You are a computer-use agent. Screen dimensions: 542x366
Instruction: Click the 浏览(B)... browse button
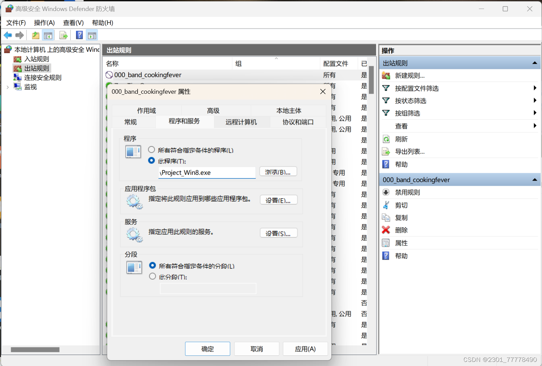click(278, 172)
